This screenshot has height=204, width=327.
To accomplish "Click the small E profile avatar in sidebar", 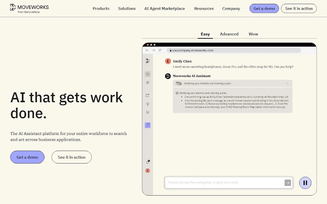I will 148,171.
